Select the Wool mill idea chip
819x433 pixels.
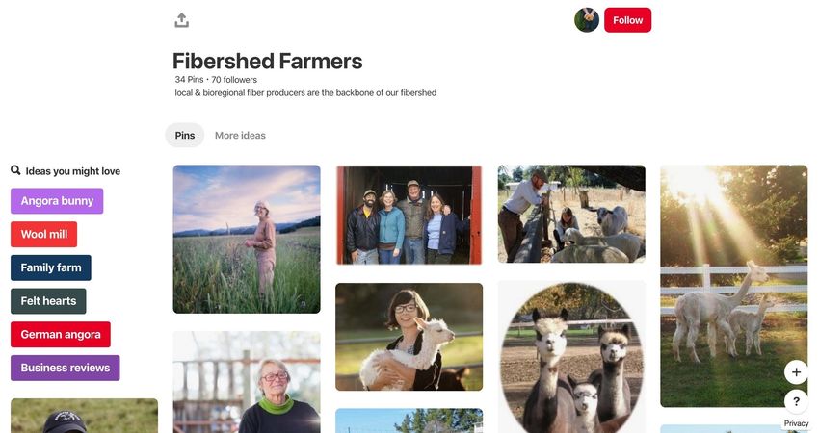click(44, 234)
